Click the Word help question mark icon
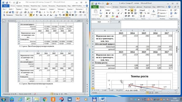The image size is (182, 102). coord(87,6)
